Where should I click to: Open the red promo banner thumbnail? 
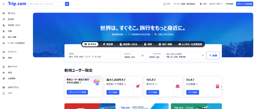(90, 106)
